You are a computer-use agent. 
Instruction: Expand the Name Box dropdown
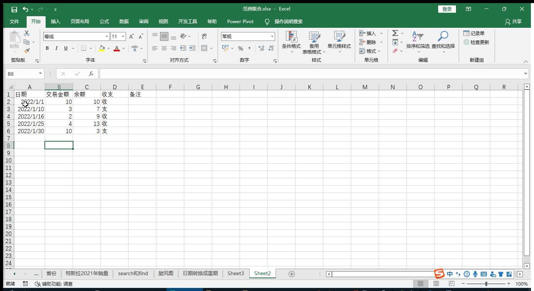coord(40,74)
